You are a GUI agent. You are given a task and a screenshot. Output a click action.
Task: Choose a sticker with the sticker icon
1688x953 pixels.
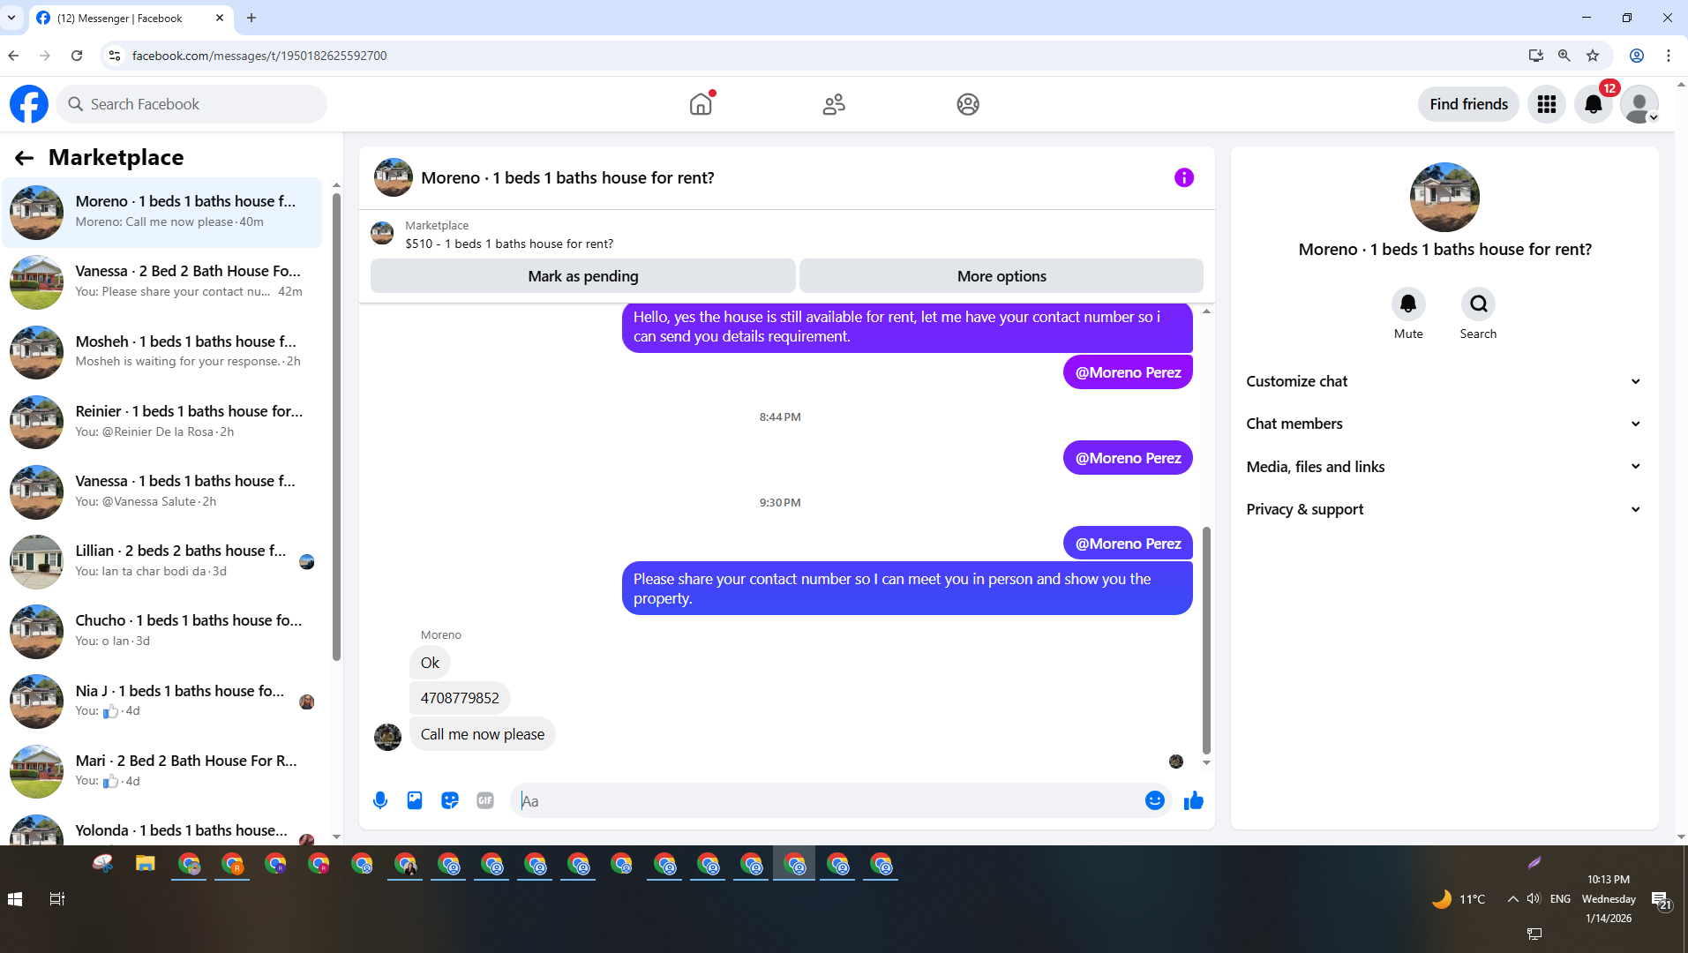click(x=450, y=800)
